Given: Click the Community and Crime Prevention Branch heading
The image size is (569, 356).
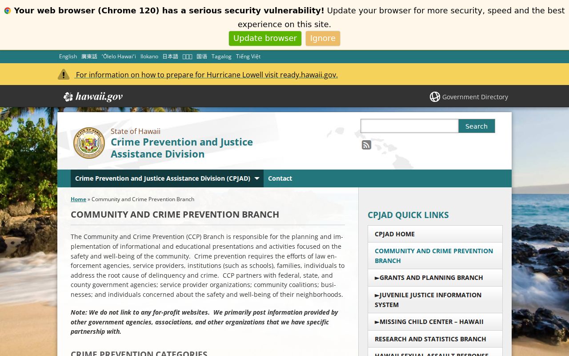Looking at the screenshot, I should click(x=175, y=214).
